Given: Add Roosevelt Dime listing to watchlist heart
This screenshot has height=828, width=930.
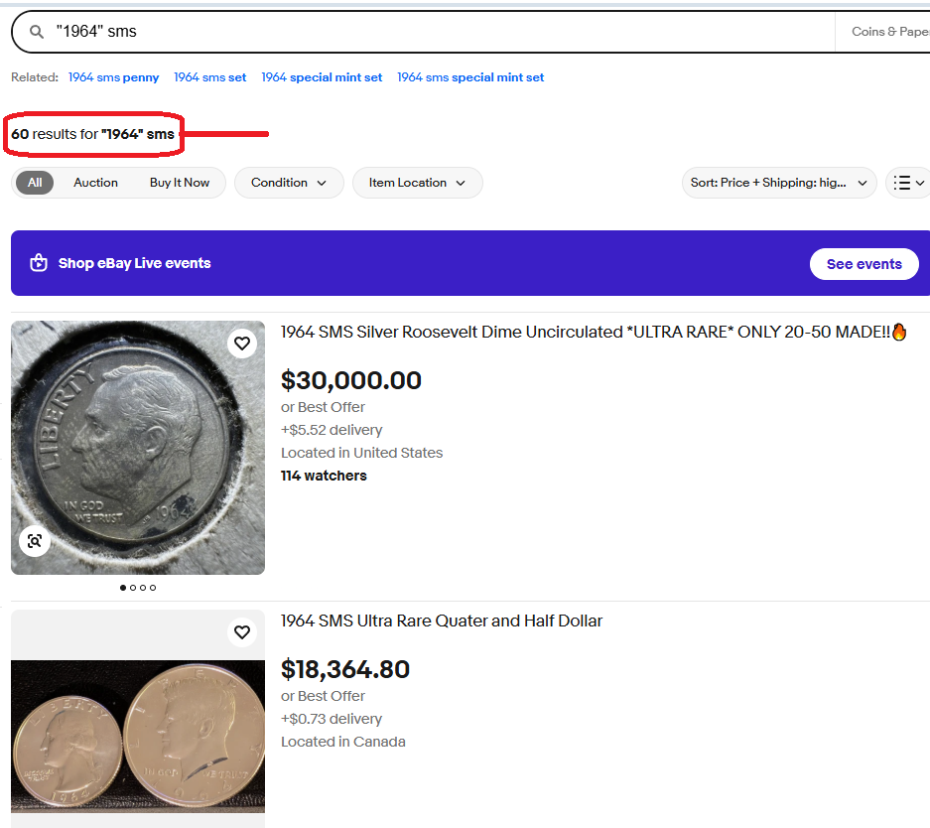Looking at the screenshot, I should (242, 344).
